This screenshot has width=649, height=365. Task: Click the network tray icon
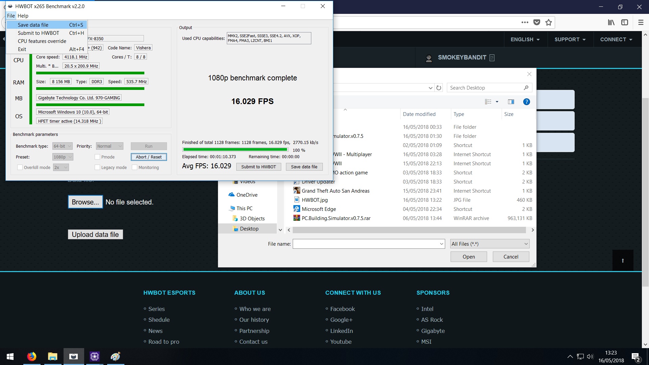580,357
